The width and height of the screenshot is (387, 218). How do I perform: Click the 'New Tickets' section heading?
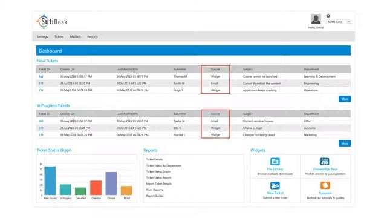(47, 61)
